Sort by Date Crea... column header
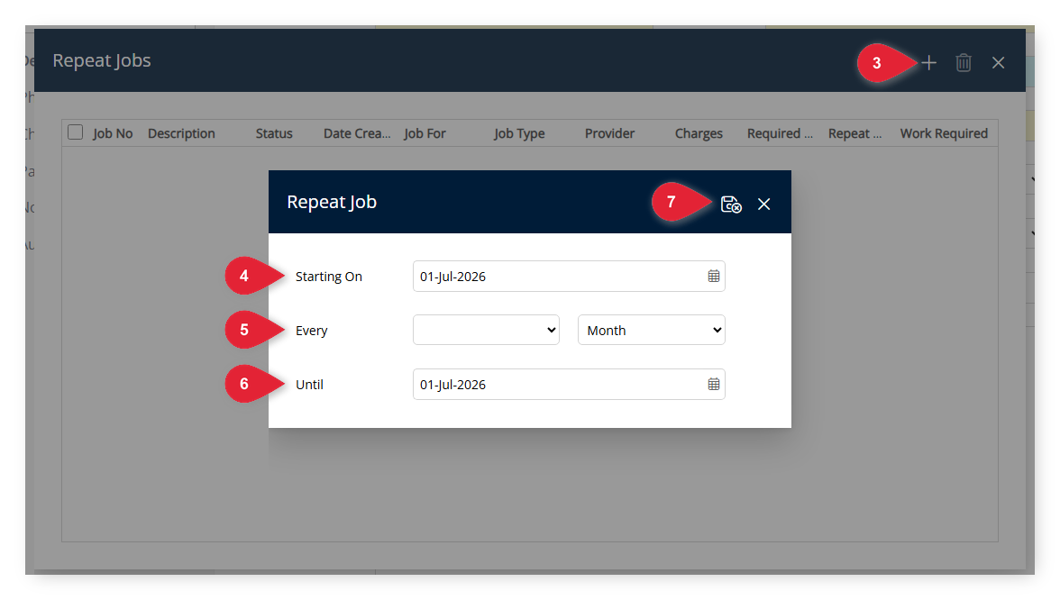This screenshot has height=600, width=1060. pos(357,133)
